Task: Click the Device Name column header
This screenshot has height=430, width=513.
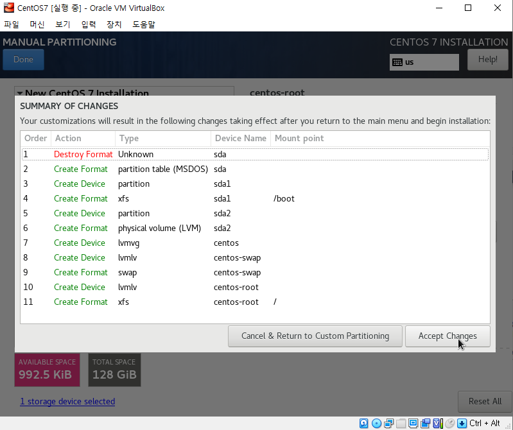Action: point(241,139)
